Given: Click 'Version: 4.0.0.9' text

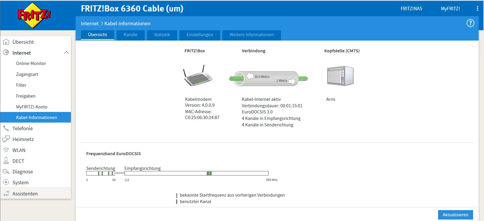Looking at the screenshot, I should click(x=200, y=105).
